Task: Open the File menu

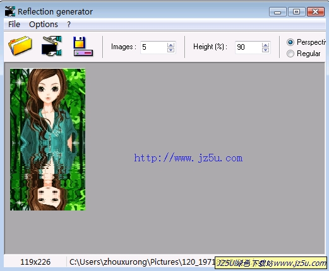Action: coord(14,25)
